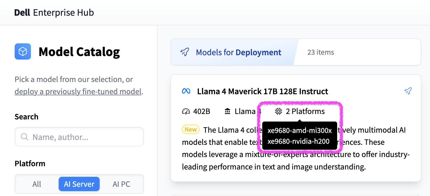430x196 pixels.
Task: Go to the Dell Enterprise Hub home
Action: 54,12
